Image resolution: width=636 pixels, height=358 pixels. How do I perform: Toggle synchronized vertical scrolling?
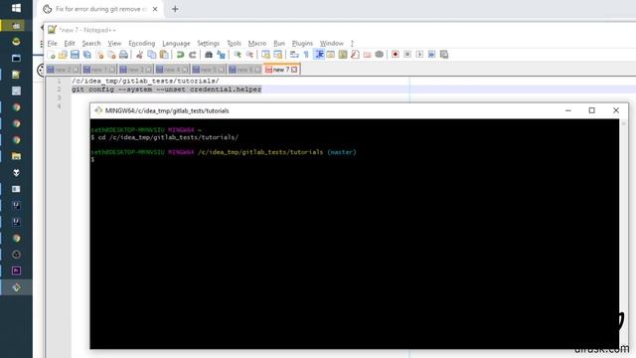tap(265, 55)
